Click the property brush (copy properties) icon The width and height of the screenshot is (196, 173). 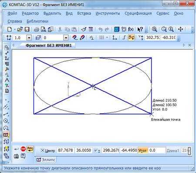(84, 29)
